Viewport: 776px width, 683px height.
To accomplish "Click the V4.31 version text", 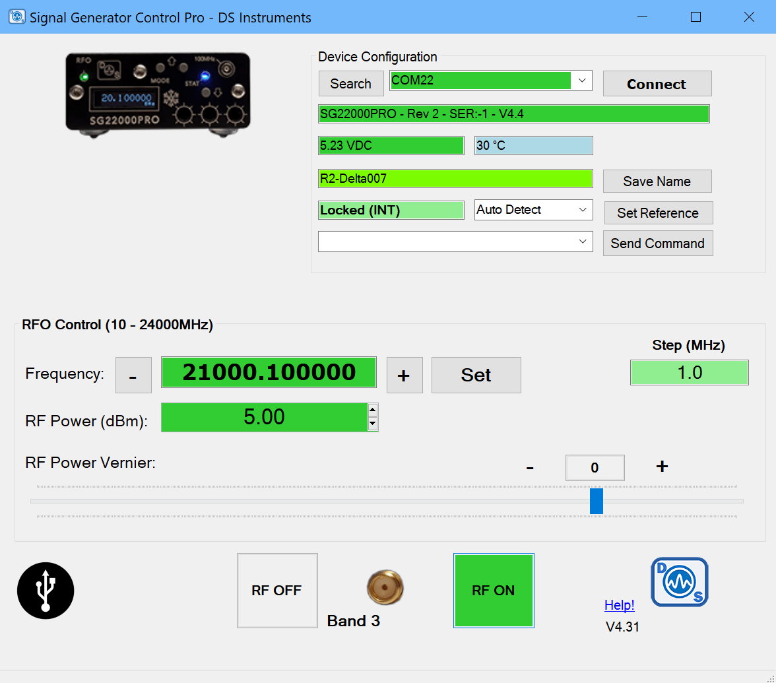I will [623, 627].
